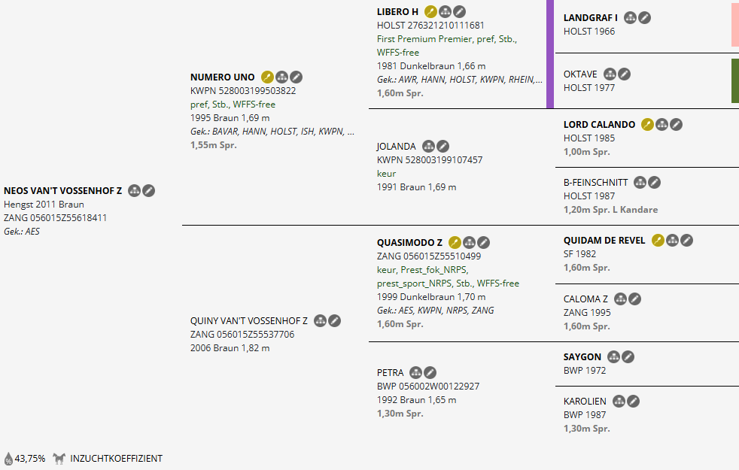Click the gold semen icon beside Quasimodo Z

[455, 242]
